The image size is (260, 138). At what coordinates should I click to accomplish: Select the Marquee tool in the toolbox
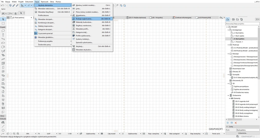point(3,23)
